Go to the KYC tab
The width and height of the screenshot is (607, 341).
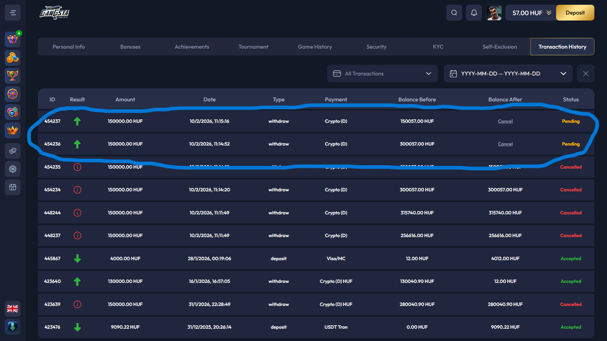[x=438, y=47]
